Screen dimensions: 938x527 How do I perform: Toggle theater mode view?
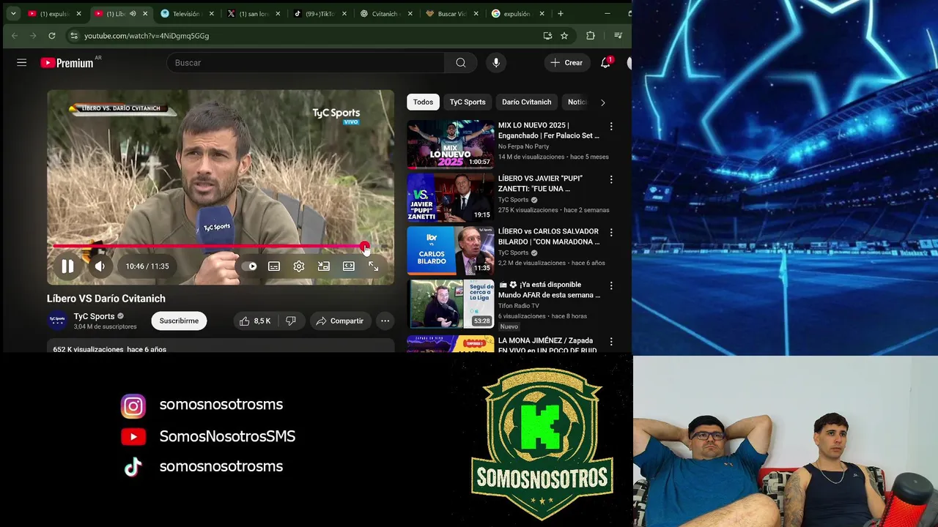[349, 266]
